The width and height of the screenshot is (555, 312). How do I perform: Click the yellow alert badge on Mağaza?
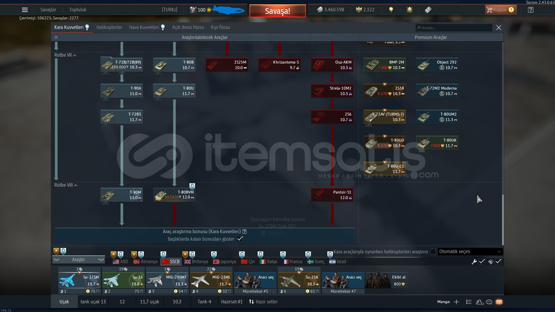(511, 10)
